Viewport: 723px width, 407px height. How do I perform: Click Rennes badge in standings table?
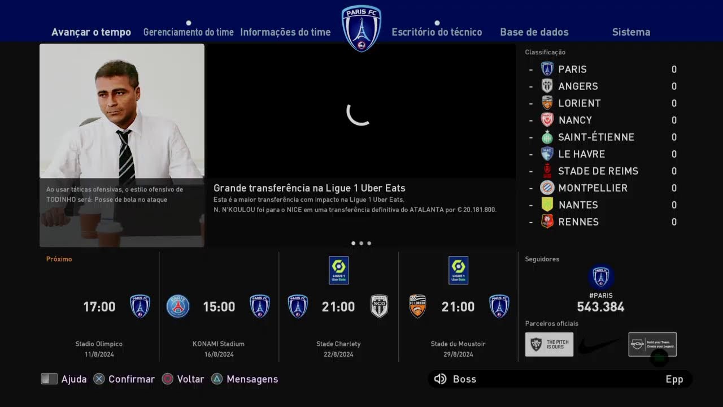547,222
